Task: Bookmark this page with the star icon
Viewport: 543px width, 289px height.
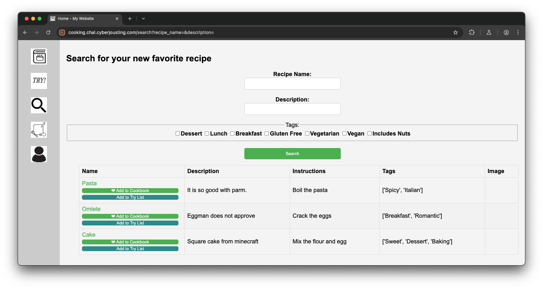Action: (x=456, y=32)
